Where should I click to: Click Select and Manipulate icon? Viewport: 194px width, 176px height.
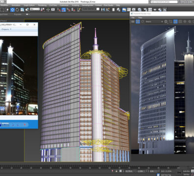[48, 10]
